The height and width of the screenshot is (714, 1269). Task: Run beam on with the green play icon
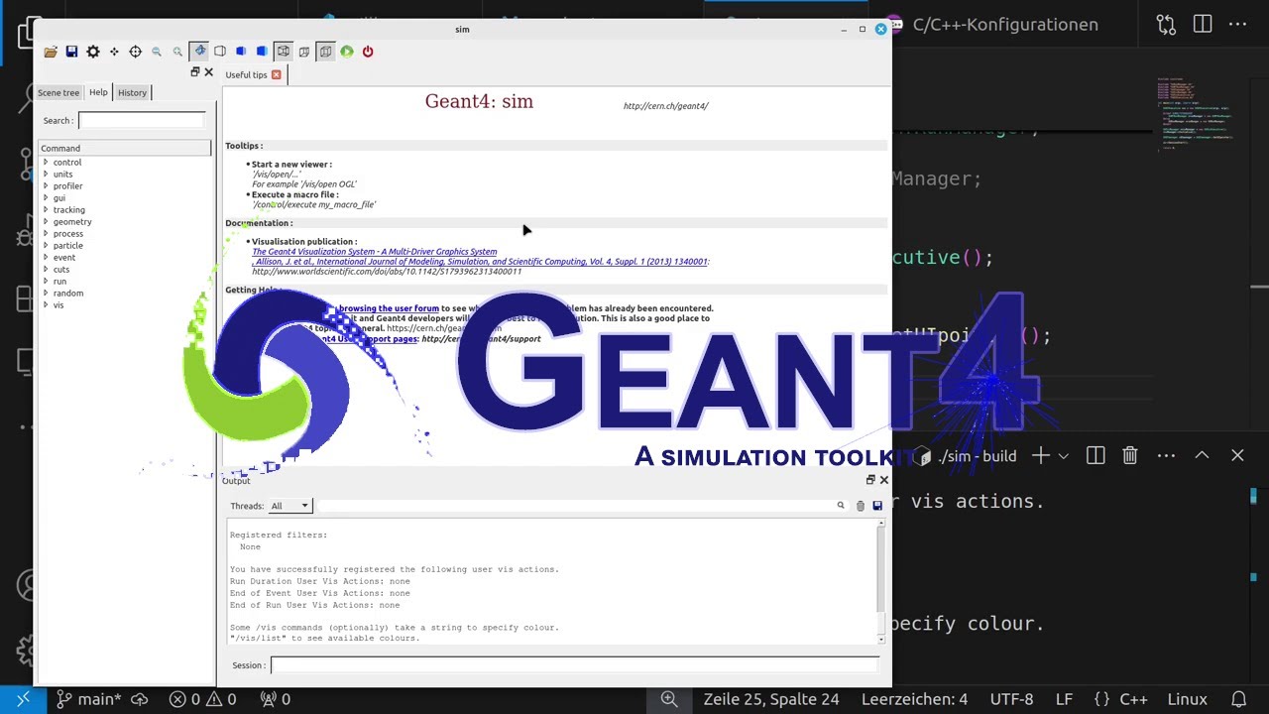tap(347, 52)
